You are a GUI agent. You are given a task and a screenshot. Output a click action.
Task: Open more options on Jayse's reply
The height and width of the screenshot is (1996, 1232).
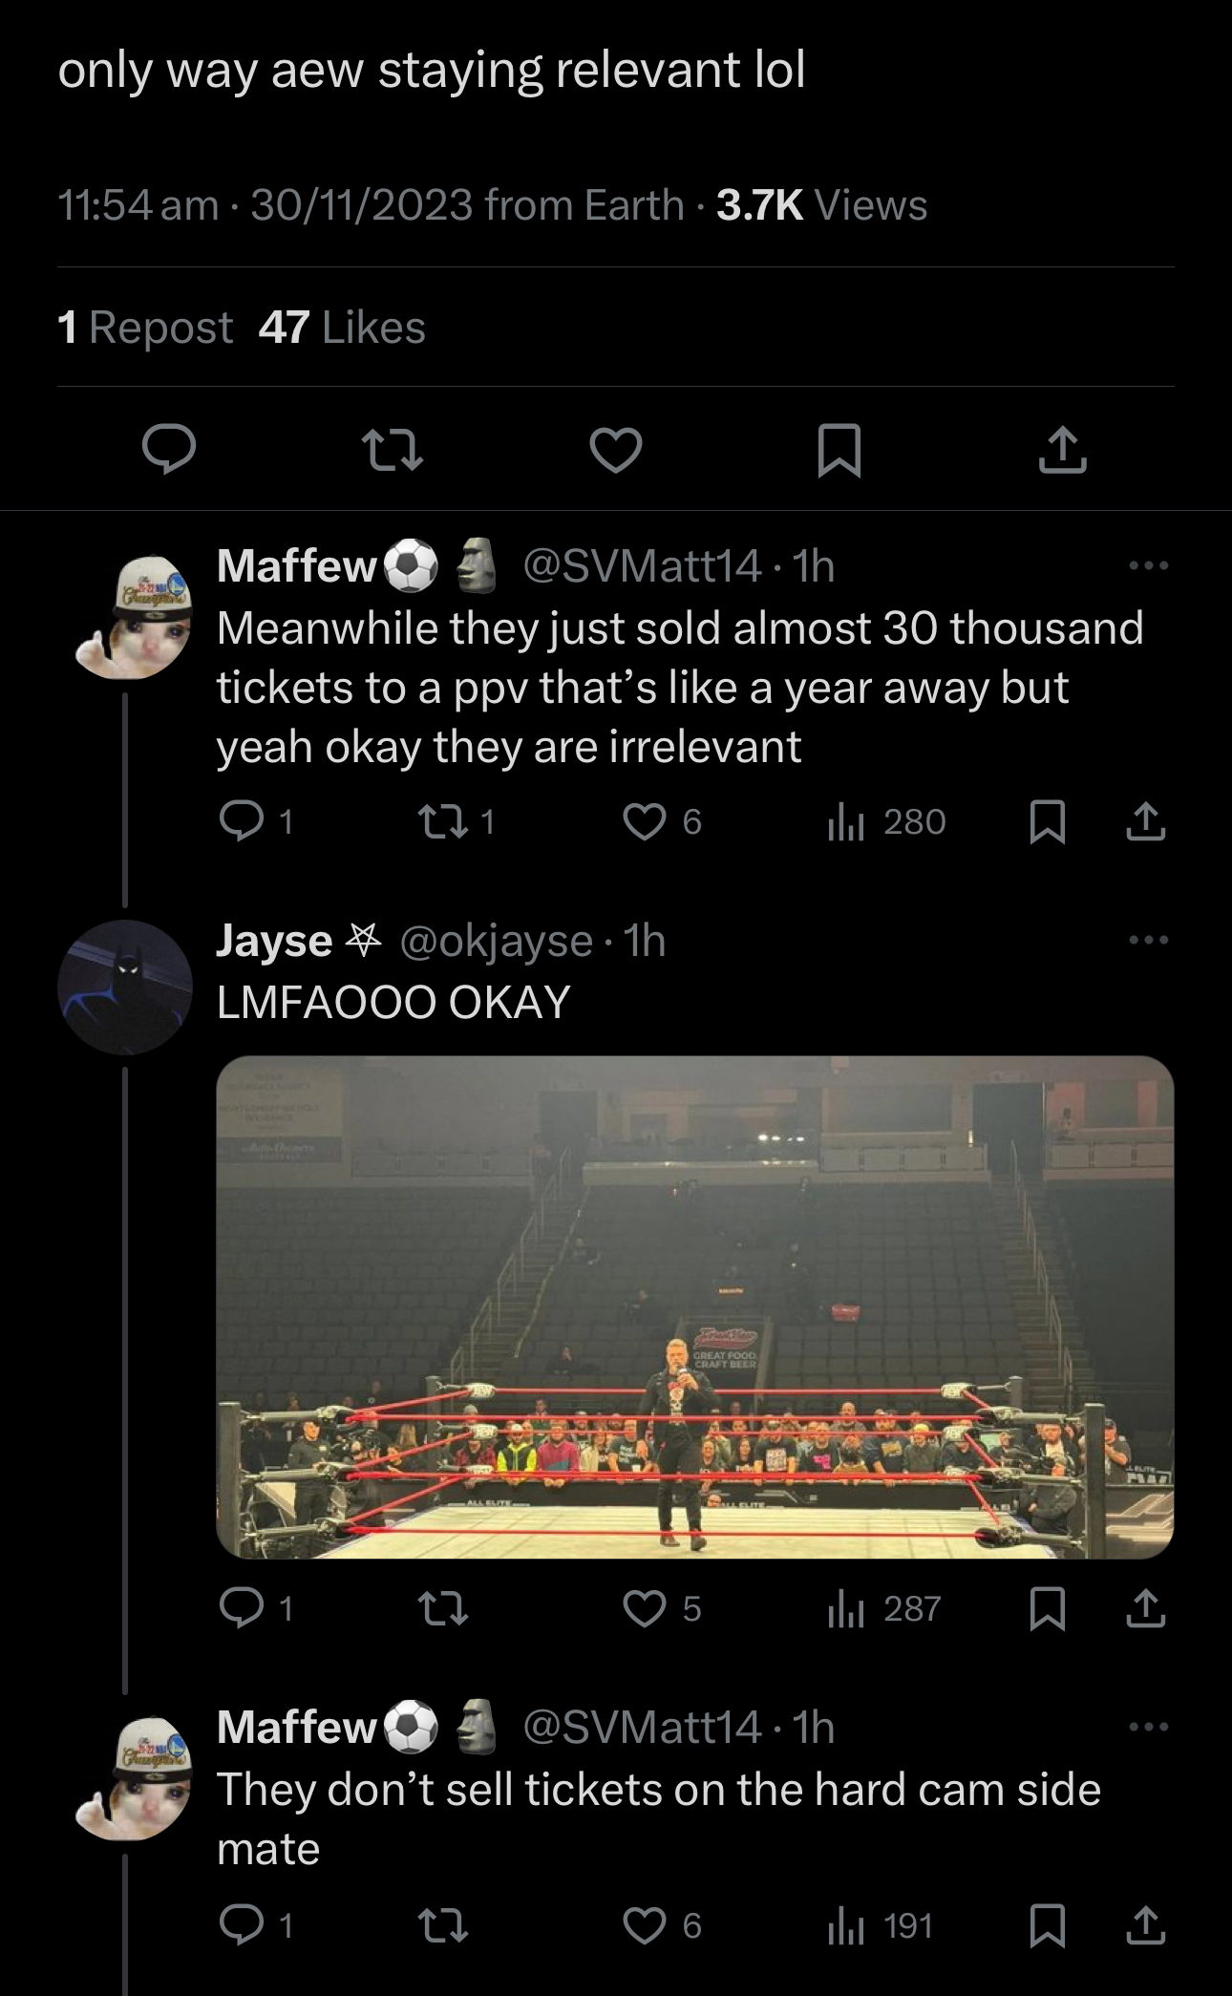[x=1148, y=941]
